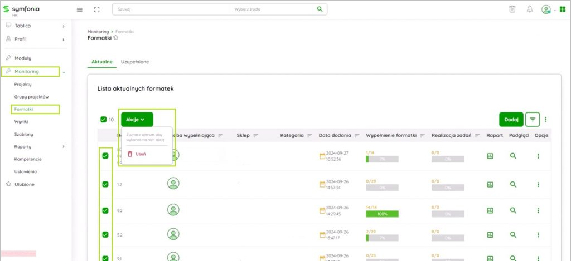This screenshot has height=261, width=571.
Task: Uncheck the select-all checkbox beside 10
Action: point(103,119)
